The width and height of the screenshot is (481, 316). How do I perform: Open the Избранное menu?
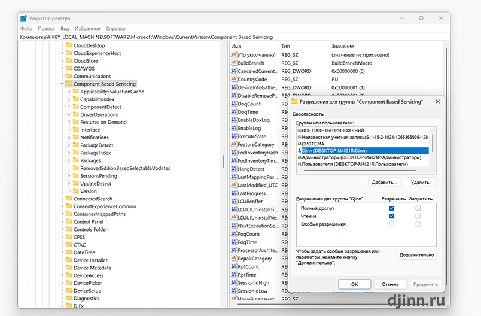point(87,28)
